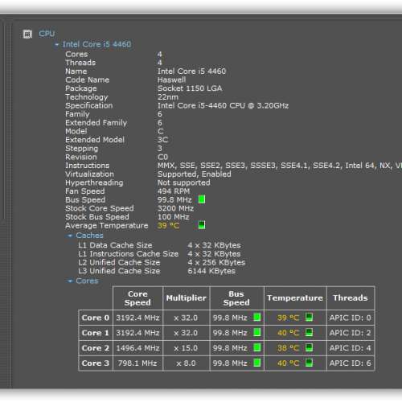Click the x 8.0 multiplier cell
402x402 pixels.
pos(187,363)
